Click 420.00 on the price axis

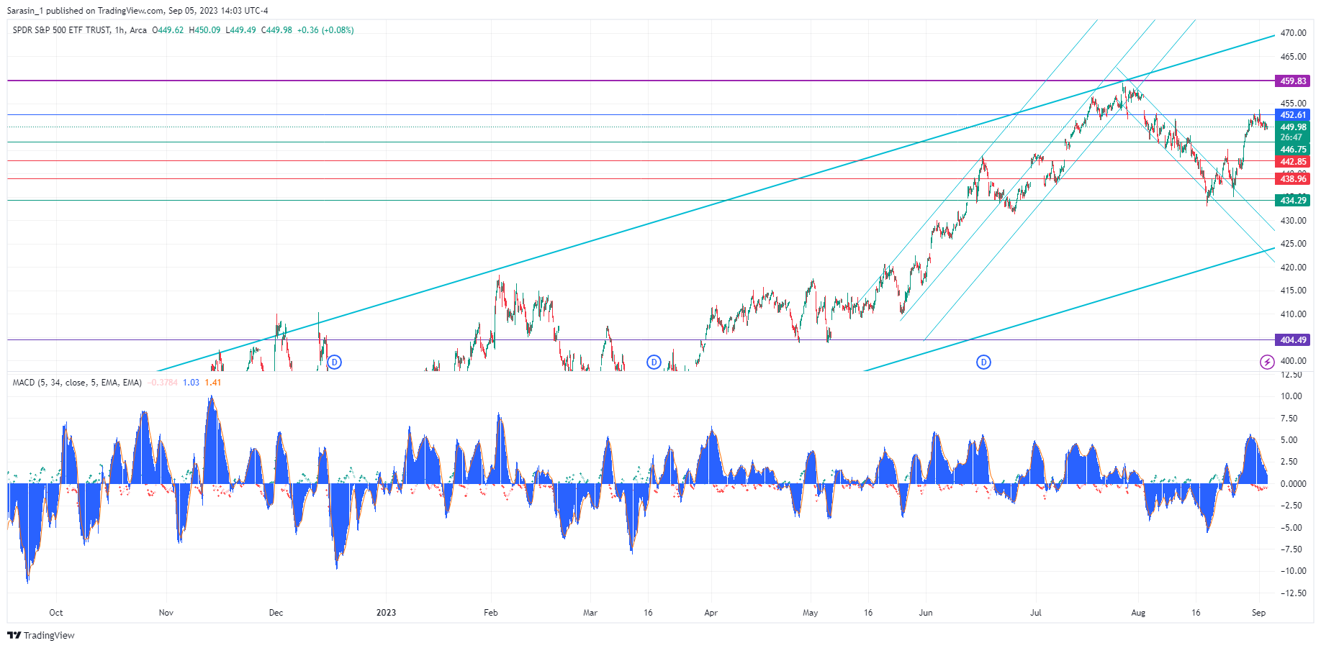pos(1293,268)
